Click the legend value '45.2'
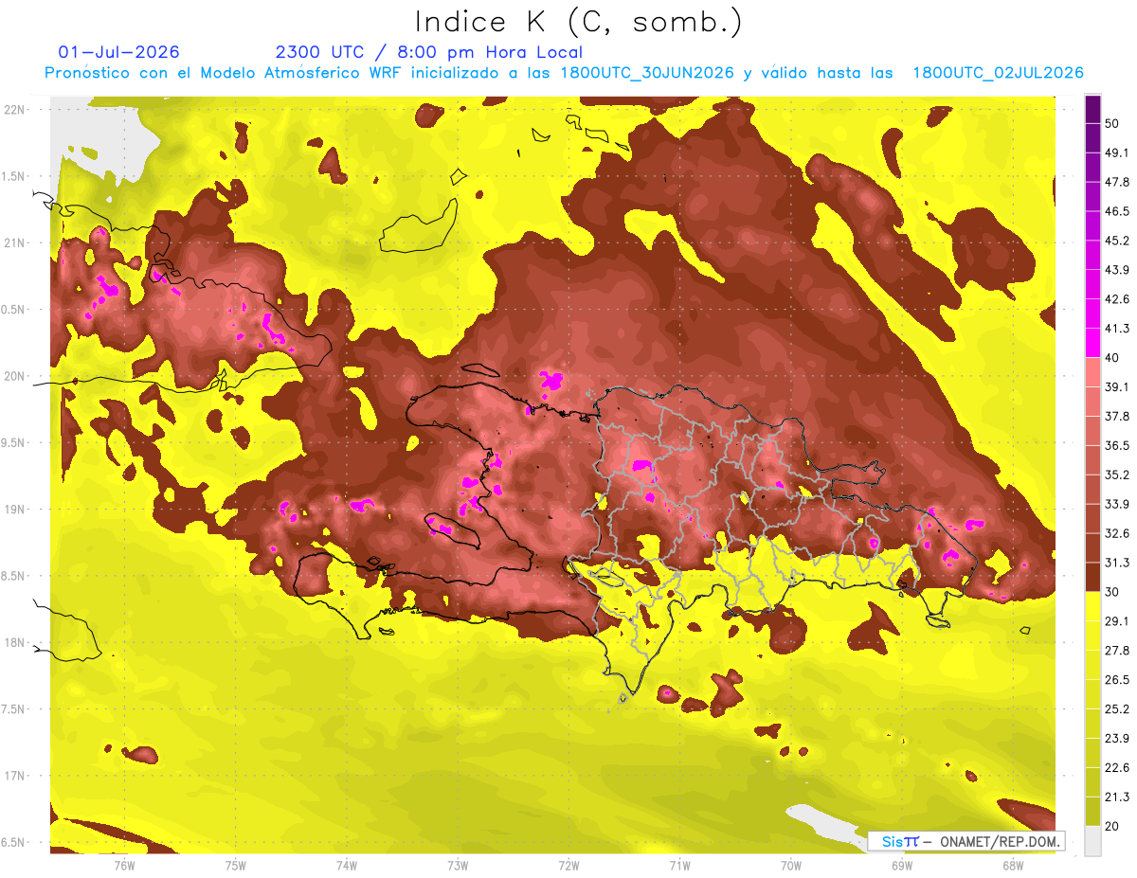 (1115, 241)
